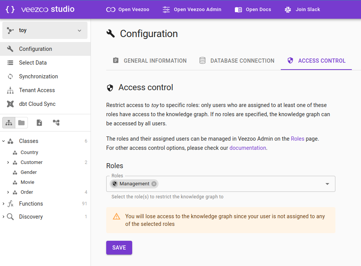Image resolution: width=361 pixels, height=266 pixels.
Task: Click Open Veezoo Admin in the header
Action: [x=192, y=10]
